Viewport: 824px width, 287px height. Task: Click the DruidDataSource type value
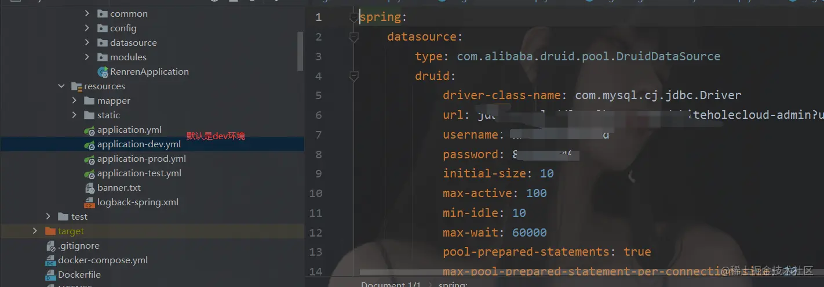tap(589, 57)
